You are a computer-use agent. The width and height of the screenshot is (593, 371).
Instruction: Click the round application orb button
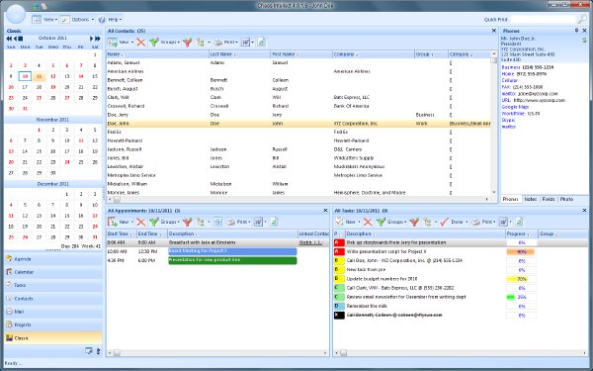click(x=16, y=14)
